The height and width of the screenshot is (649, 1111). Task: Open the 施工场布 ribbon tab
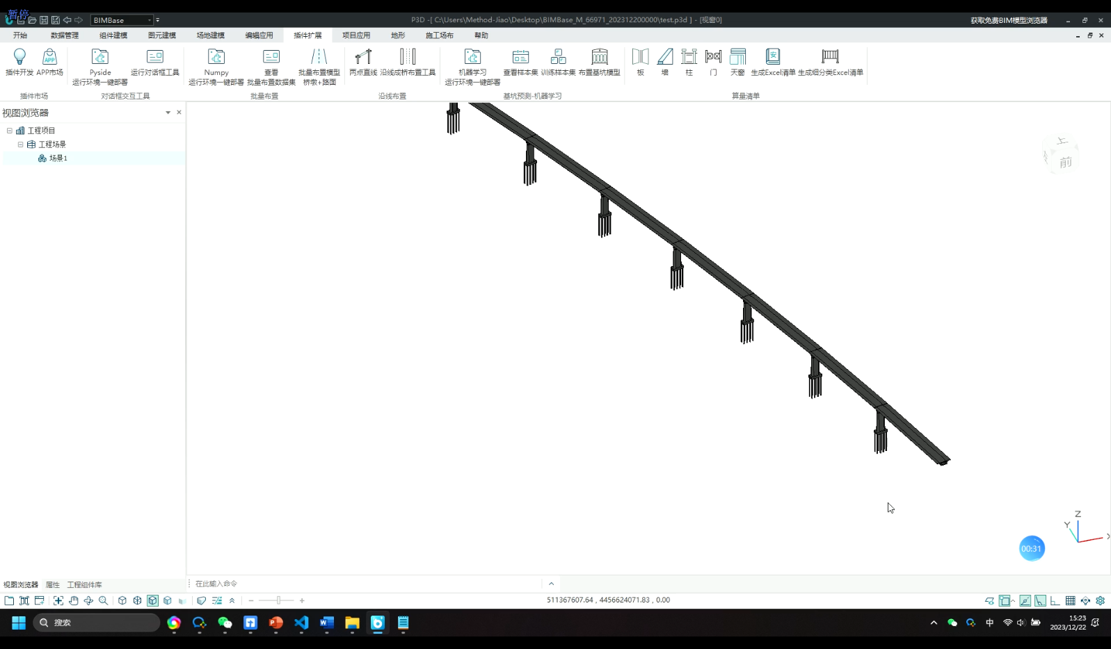tap(439, 35)
